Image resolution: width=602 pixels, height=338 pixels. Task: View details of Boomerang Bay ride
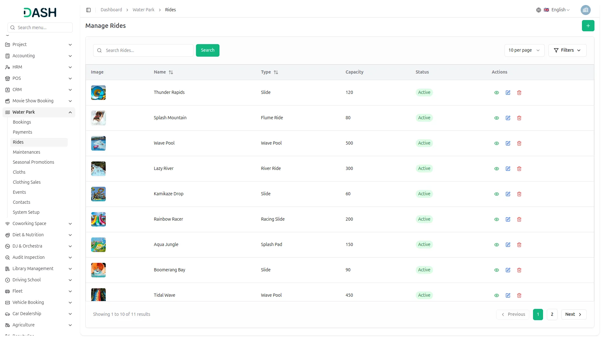click(x=497, y=270)
